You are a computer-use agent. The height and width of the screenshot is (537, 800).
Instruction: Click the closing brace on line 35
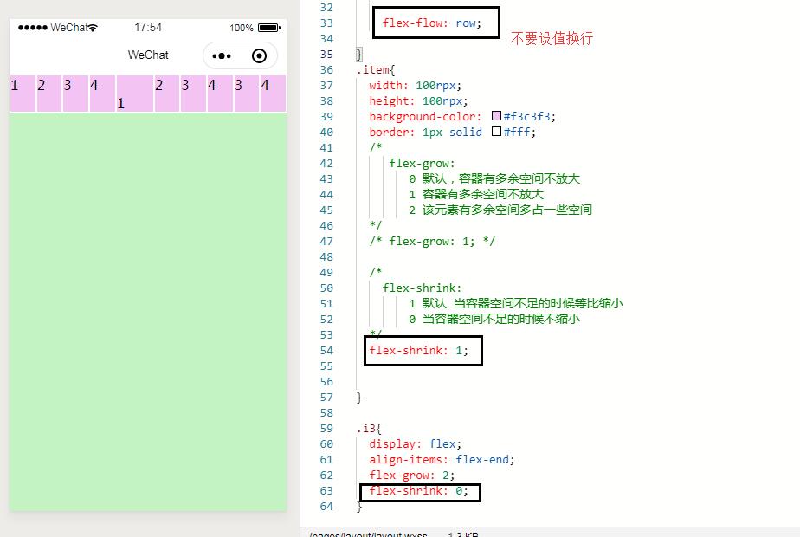(359, 54)
